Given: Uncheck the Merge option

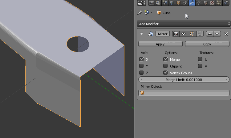Looking at the screenshot, I should click(165, 59).
